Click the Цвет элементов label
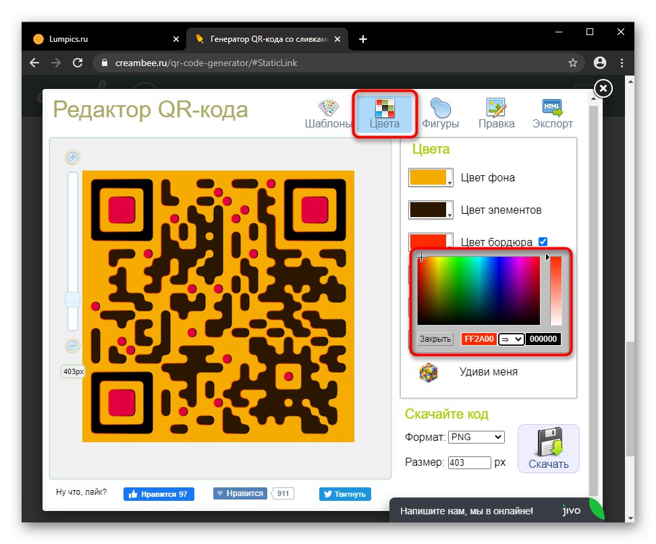The width and height of the screenshot is (656, 544). (501, 210)
